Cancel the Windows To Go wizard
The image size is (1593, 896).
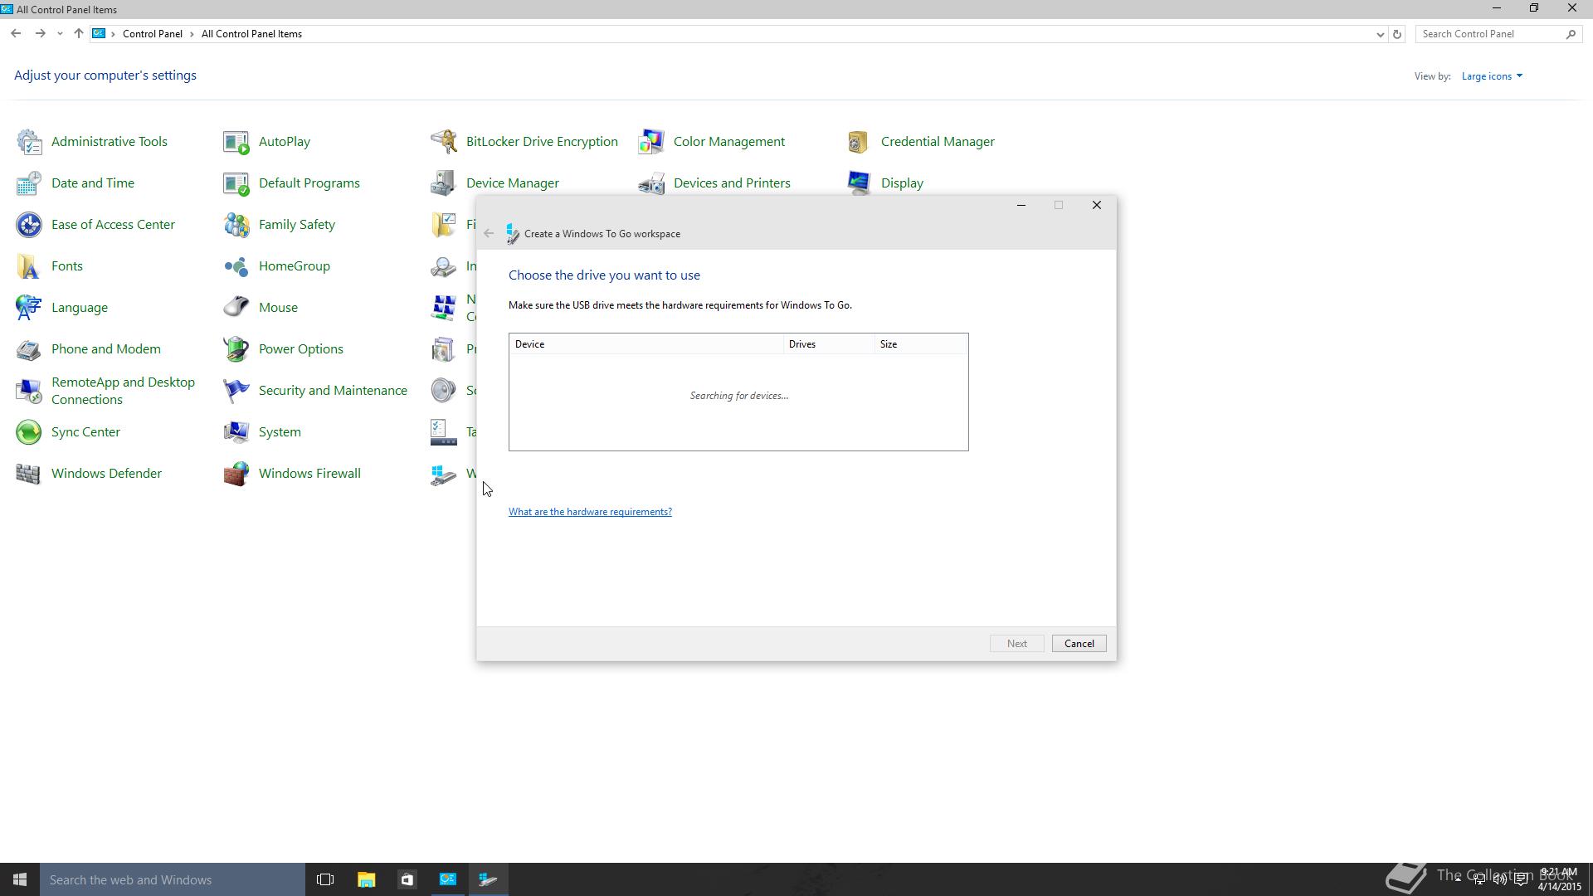1079,644
